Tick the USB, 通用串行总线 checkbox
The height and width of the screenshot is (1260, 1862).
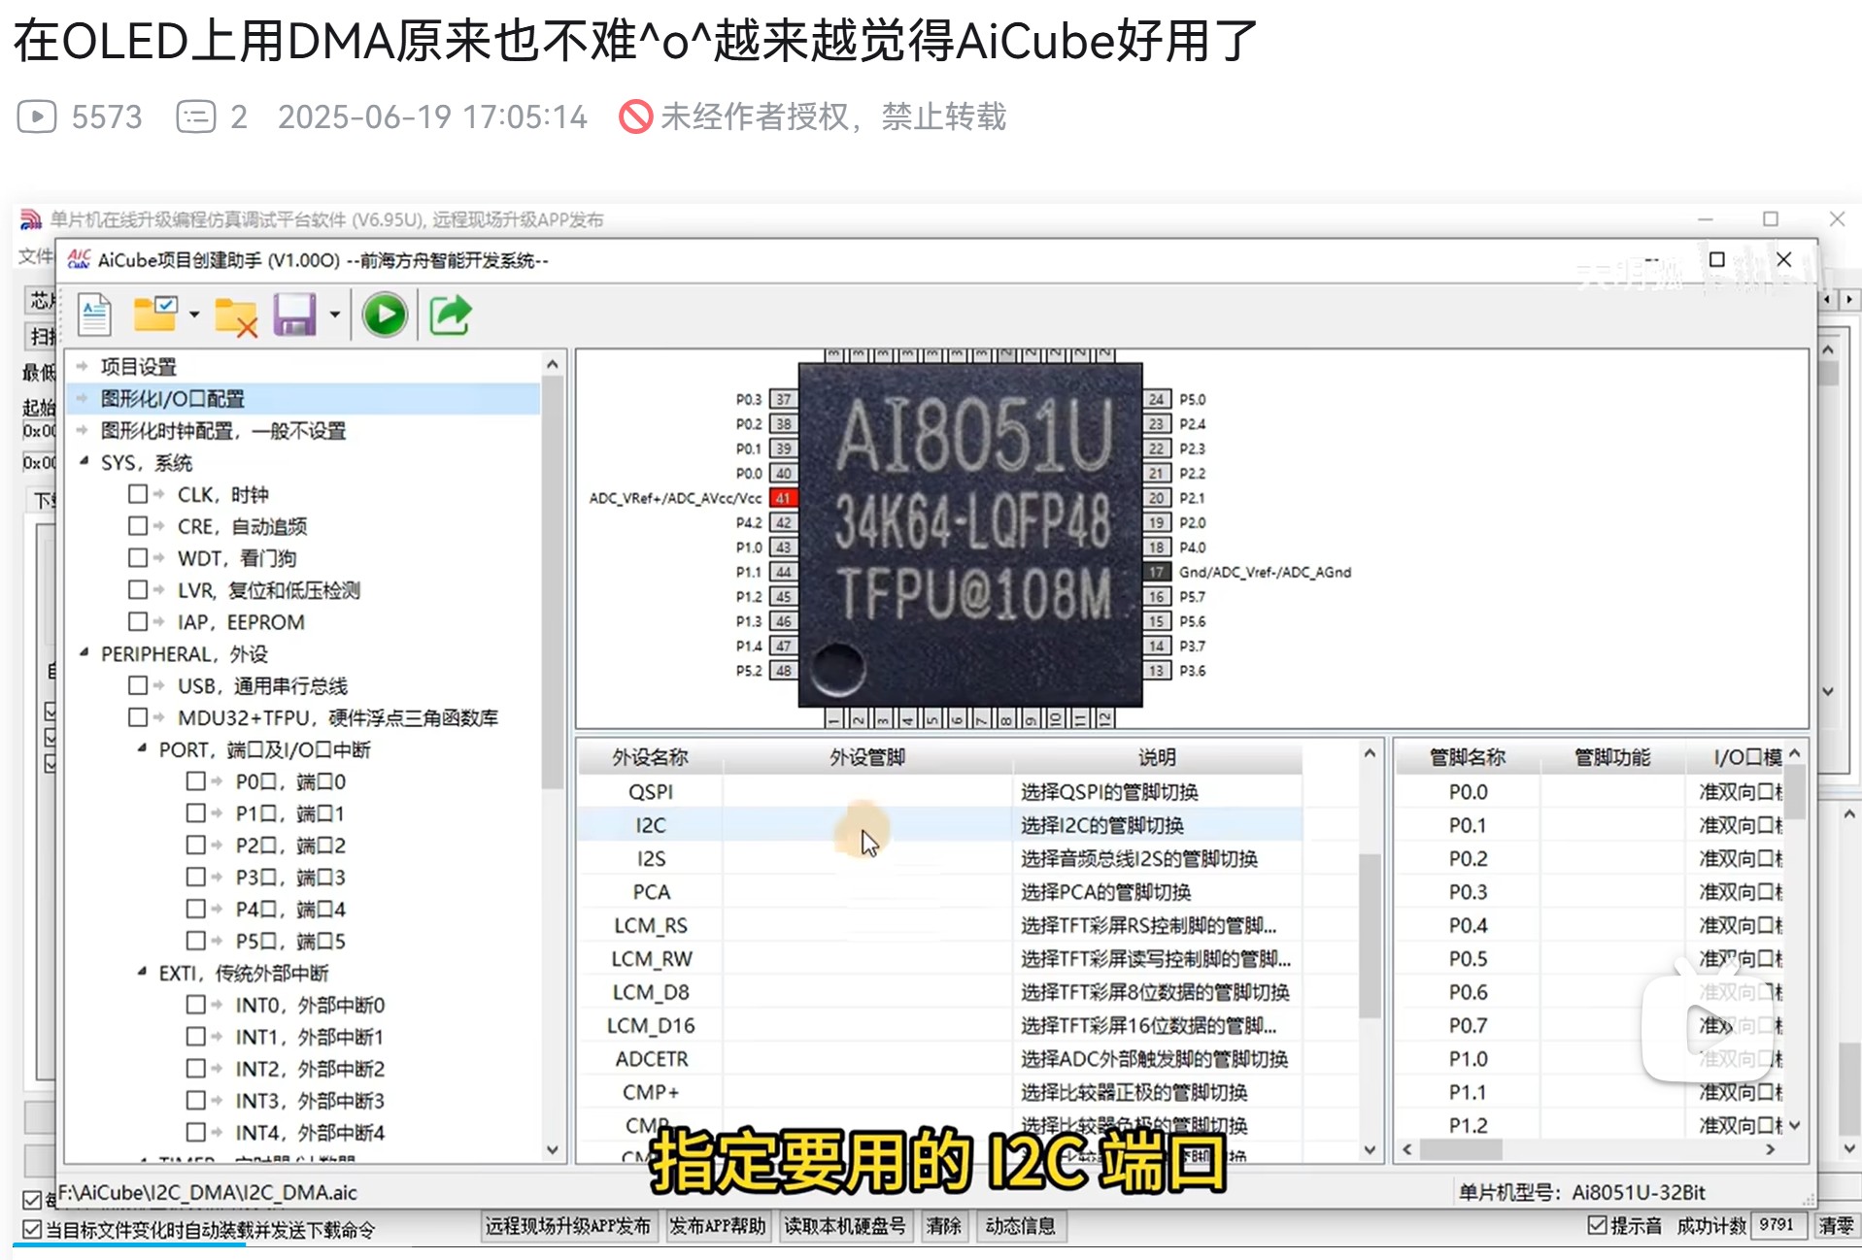138,685
